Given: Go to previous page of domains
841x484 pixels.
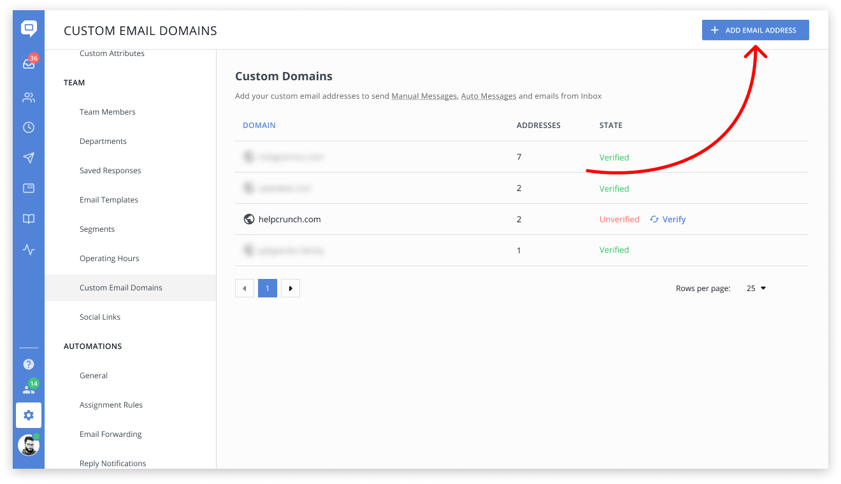Looking at the screenshot, I should tap(245, 288).
